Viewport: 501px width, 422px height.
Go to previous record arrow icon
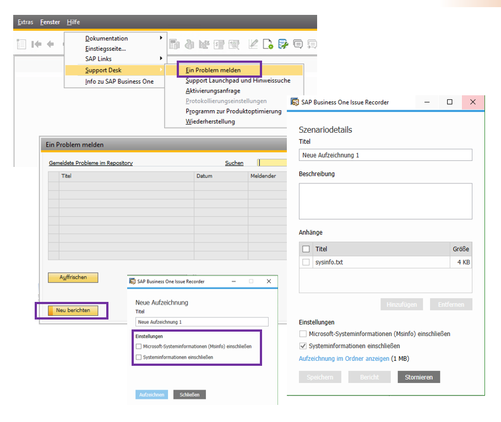[x=51, y=44]
